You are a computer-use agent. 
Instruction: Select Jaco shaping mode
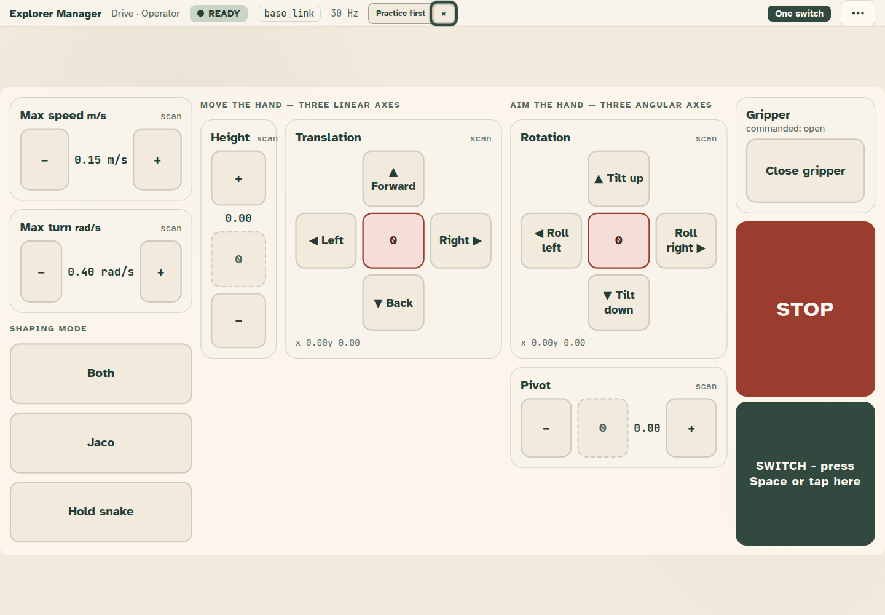point(101,443)
